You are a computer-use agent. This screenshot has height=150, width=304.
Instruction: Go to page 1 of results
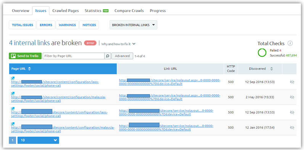pos(13,140)
